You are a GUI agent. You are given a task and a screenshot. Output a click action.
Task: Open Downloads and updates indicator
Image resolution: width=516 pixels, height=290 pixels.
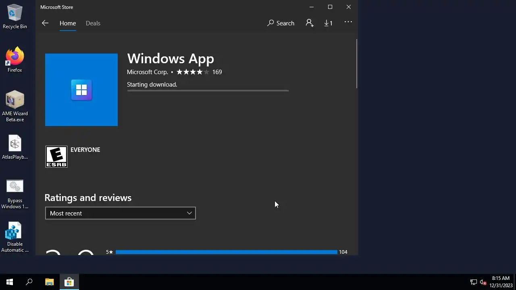328,23
